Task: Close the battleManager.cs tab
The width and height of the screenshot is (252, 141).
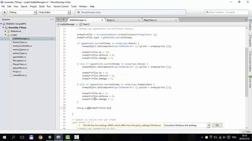Action: pyautogui.click(x=102, y=20)
